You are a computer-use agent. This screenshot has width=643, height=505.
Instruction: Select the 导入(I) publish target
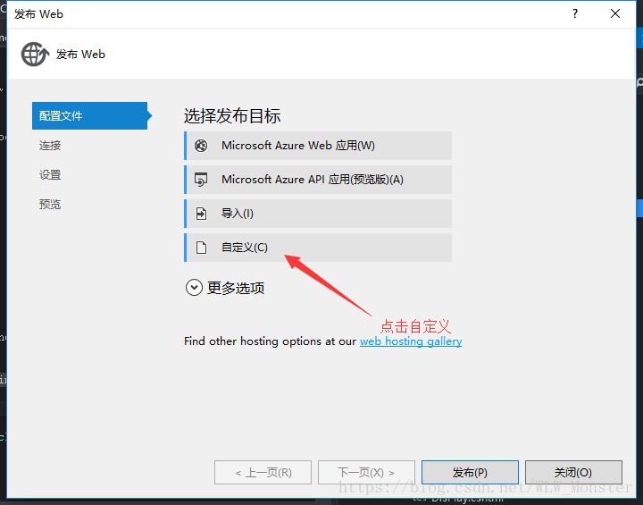coord(318,214)
